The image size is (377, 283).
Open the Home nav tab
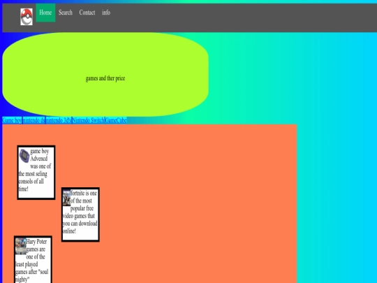click(x=45, y=13)
